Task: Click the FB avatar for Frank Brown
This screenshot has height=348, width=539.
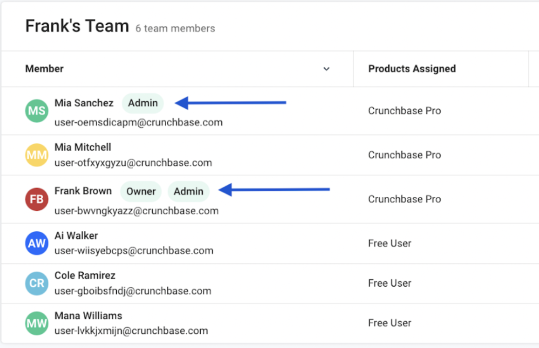Action: tap(37, 199)
